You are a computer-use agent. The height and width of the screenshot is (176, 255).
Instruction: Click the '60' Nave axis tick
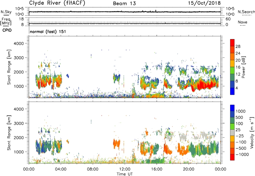click(x=228, y=19)
